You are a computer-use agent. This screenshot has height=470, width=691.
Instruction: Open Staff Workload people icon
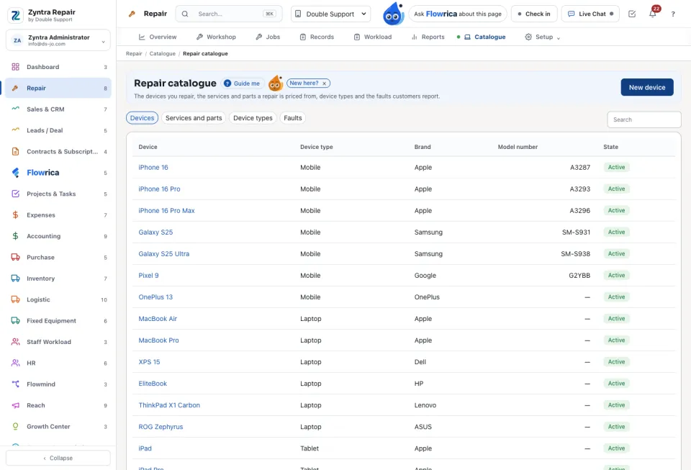(15, 342)
